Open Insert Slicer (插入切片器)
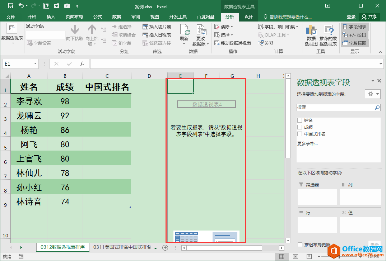 [x=157, y=27]
